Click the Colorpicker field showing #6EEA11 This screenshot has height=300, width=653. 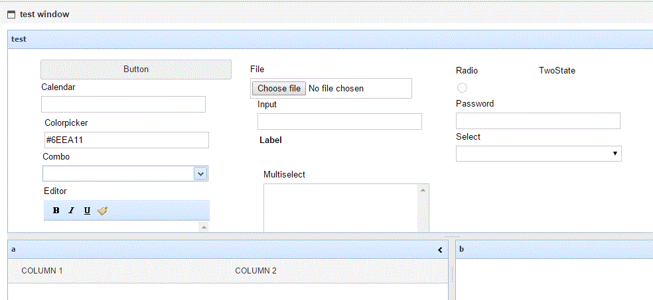[127, 140]
